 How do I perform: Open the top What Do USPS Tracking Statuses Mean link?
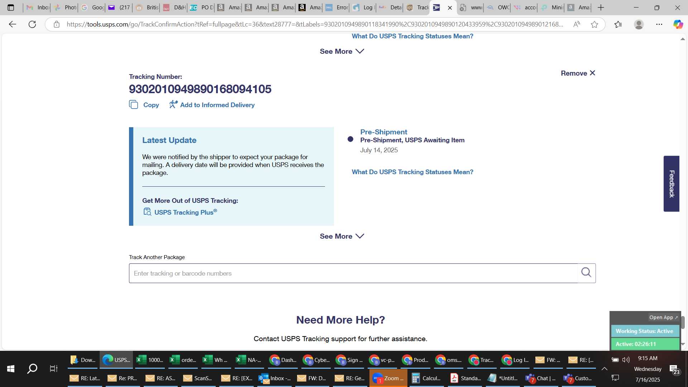[x=412, y=36]
